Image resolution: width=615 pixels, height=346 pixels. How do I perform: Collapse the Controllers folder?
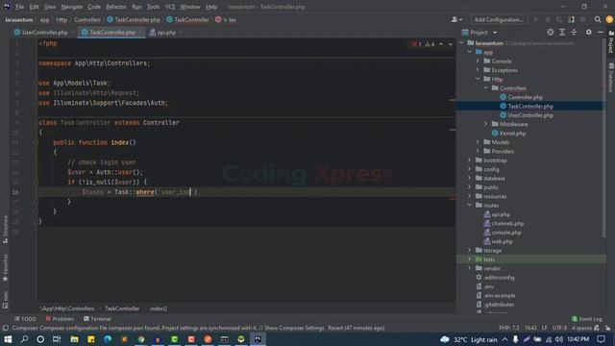point(486,87)
